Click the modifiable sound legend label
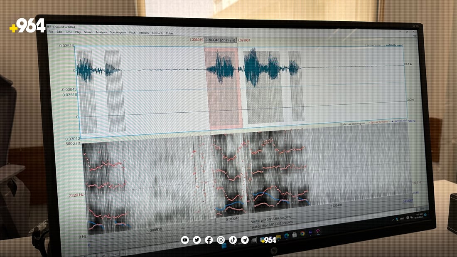Image resolution: width=457 pixels, height=257 pixels. [x=393, y=45]
